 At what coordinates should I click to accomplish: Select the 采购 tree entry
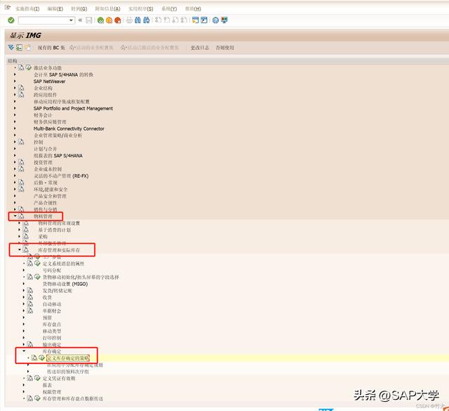tap(43, 237)
